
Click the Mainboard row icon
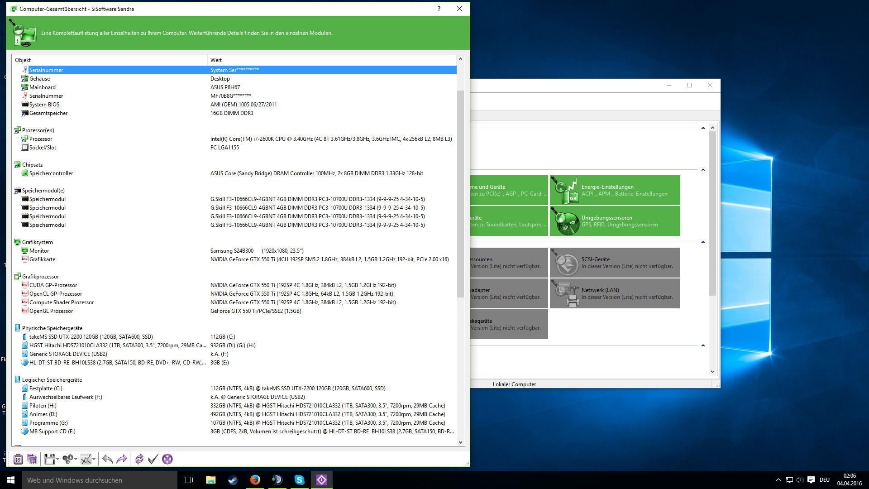coord(25,87)
